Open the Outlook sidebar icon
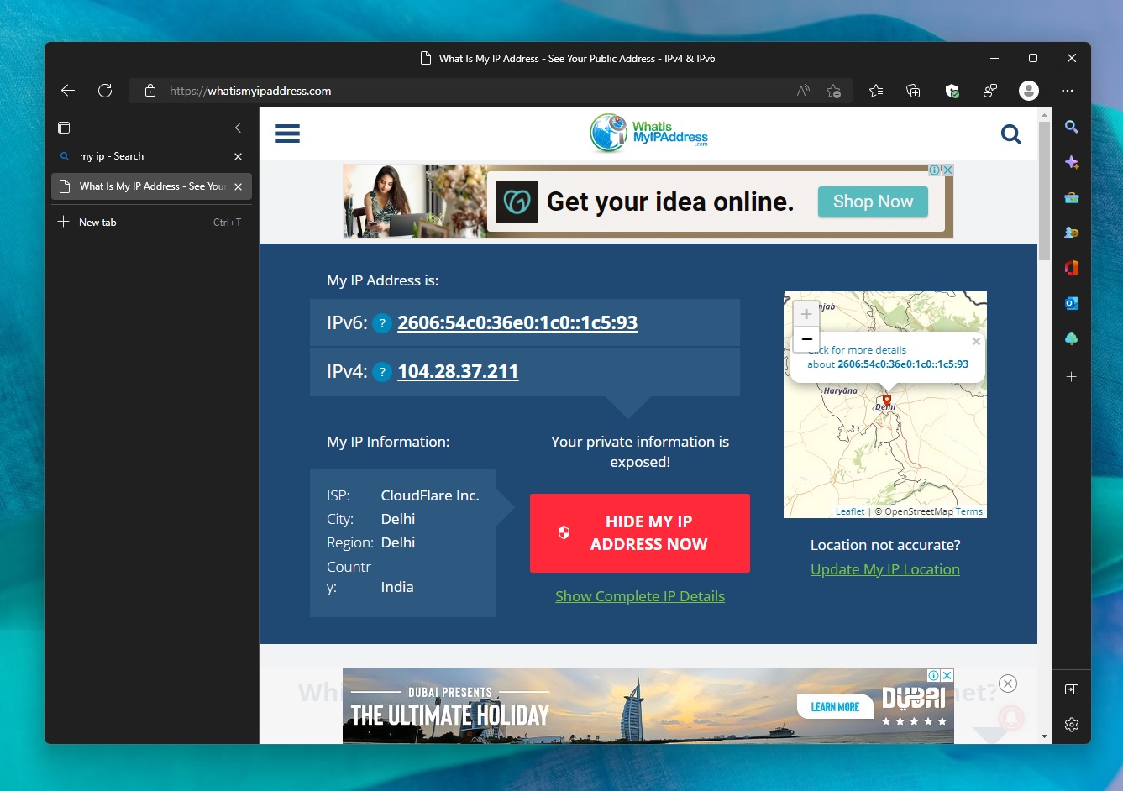This screenshot has width=1123, height=791. pos(1071,303)
